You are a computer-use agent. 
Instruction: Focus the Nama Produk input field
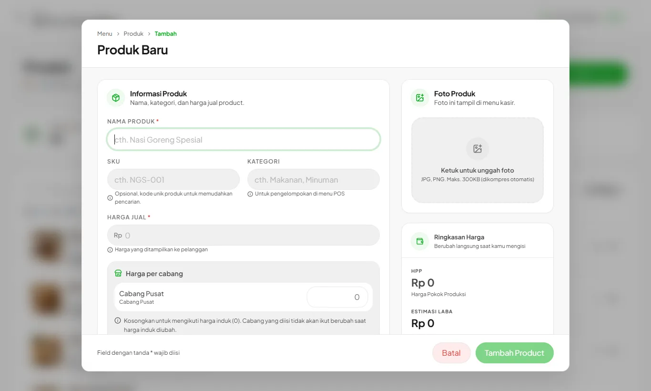244,140
